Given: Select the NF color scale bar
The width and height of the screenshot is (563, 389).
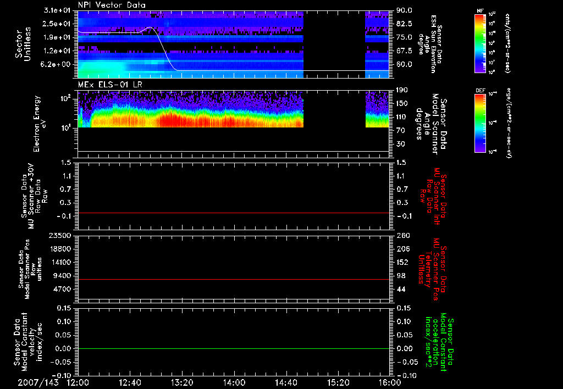Looking at the screenshot, I should pos(480,43).
